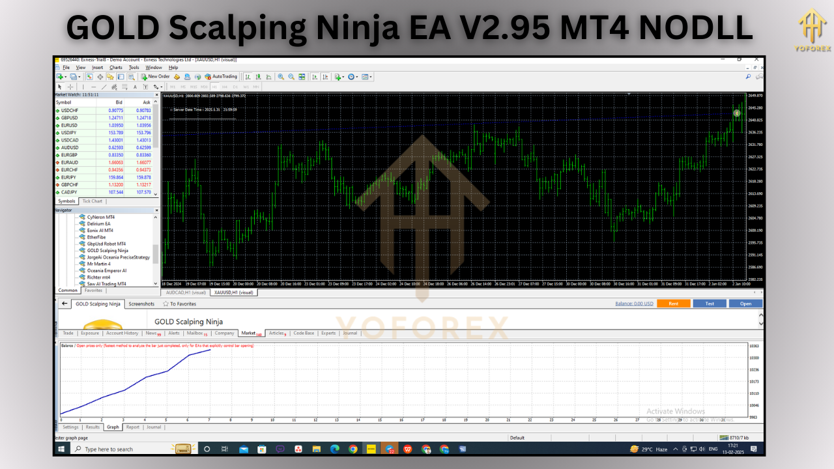Viewport: 834px width, 469px height.
Task: Open the Charts menu
Action: click(x=115, y=67)
